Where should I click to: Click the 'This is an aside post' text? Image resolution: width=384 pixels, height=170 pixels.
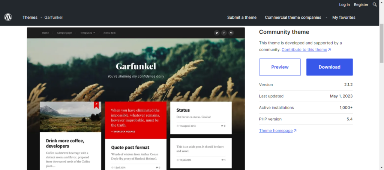[x=200, y=149]
